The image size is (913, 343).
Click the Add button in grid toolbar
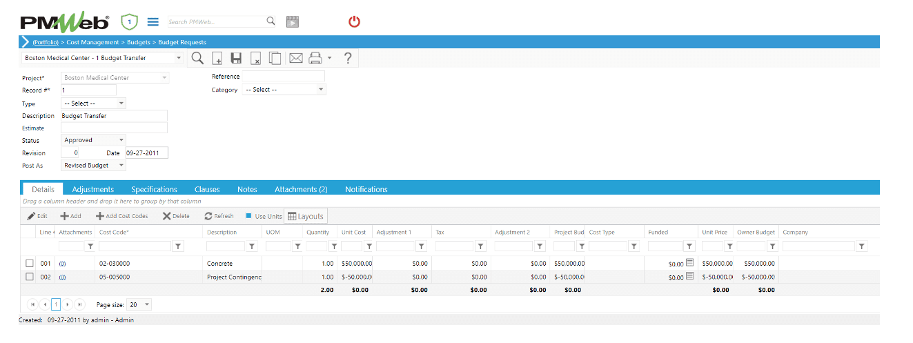[x=70, y=216]
